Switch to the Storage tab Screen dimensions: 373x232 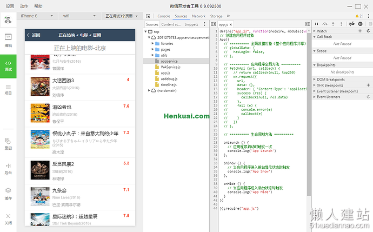[x=216, y=16]
